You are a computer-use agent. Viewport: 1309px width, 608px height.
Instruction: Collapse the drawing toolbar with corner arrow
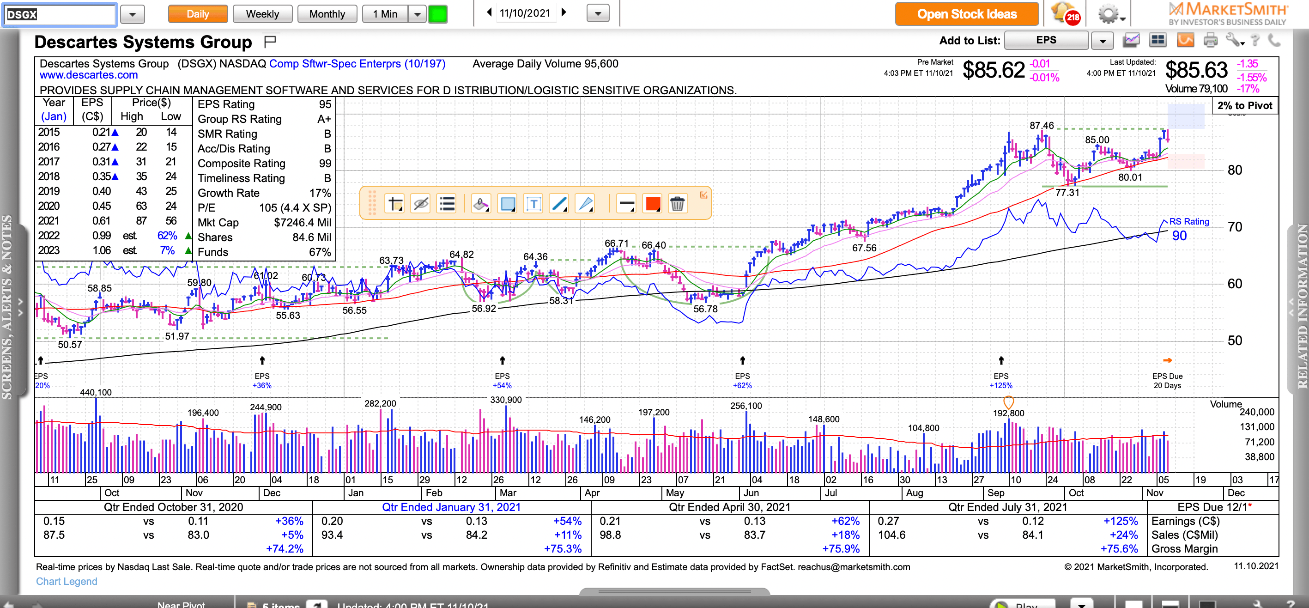pos(704,195)
